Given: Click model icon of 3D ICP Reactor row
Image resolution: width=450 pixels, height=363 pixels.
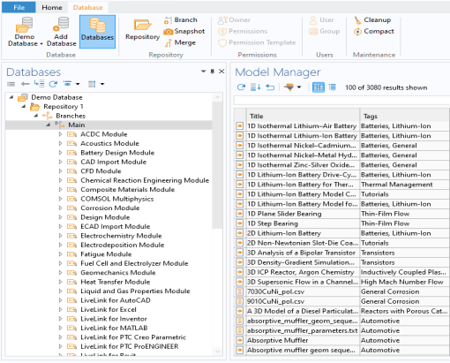Looking at the screenshot, I should [240, 272].
